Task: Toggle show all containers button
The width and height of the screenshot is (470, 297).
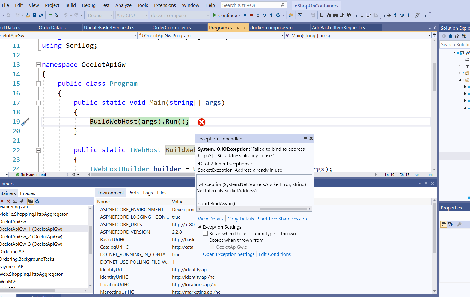Action: [30, 201]
